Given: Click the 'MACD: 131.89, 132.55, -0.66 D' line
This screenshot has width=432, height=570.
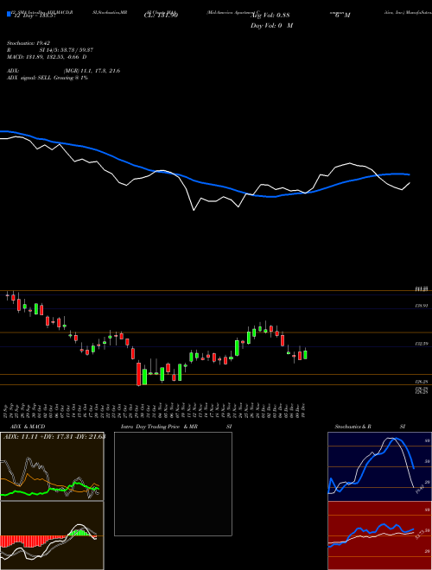Looking at the screenshot, I should (x=47, y=57).
